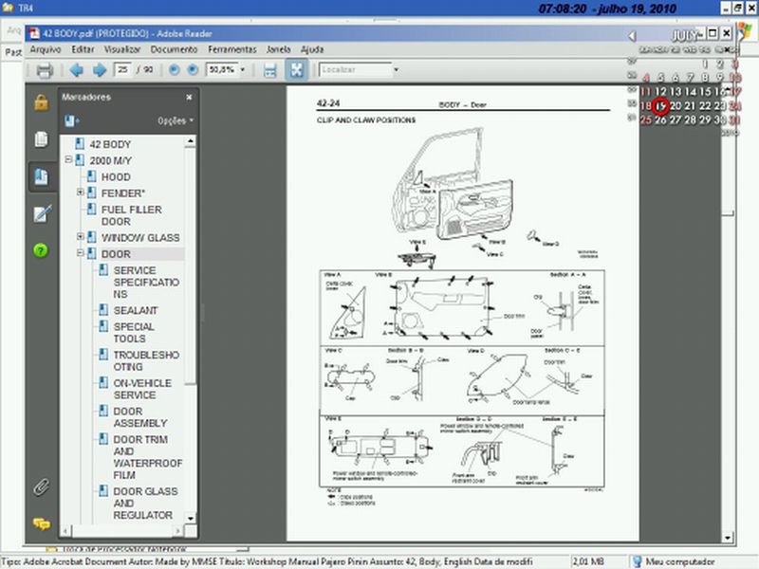Screen dimensions: 759x569
Task: Expand the FENDER bookmark node
Action: 81,193
